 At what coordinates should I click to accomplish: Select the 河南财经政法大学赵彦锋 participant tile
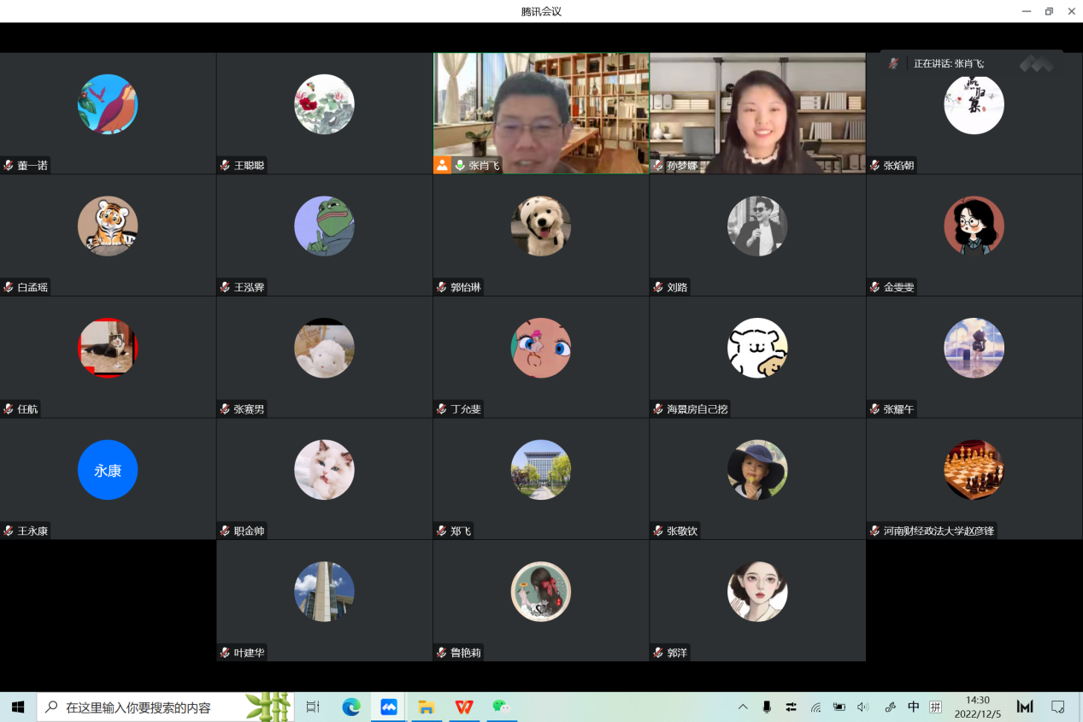click(x=974, y=478)
